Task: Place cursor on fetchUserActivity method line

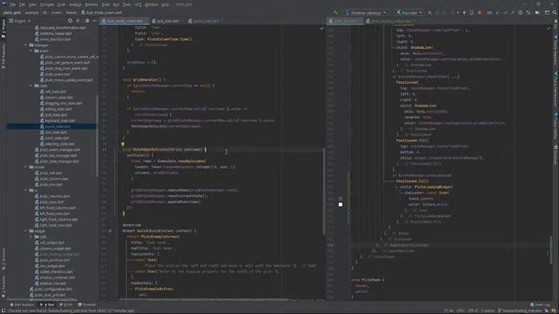Action: coord(164,149)
